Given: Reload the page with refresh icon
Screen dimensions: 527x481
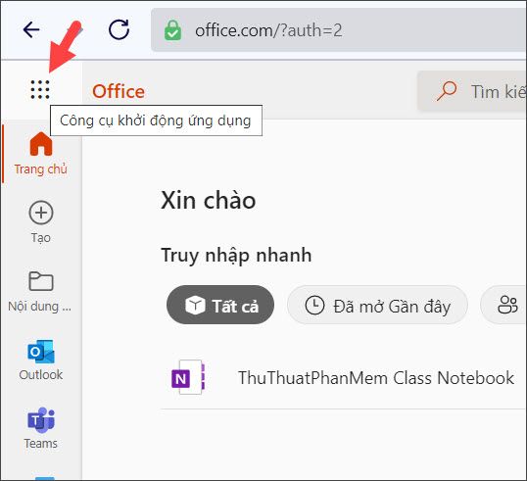Looking at the screenshot, I should (119, 29).
